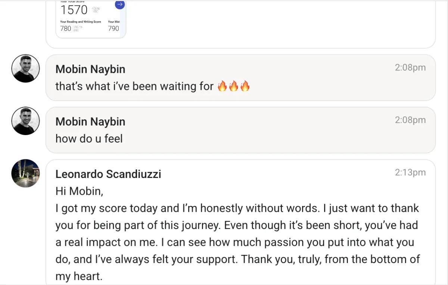448x285 pixels.
Task: Click the 790 Math score value
Action: click(x=113, y=28)
